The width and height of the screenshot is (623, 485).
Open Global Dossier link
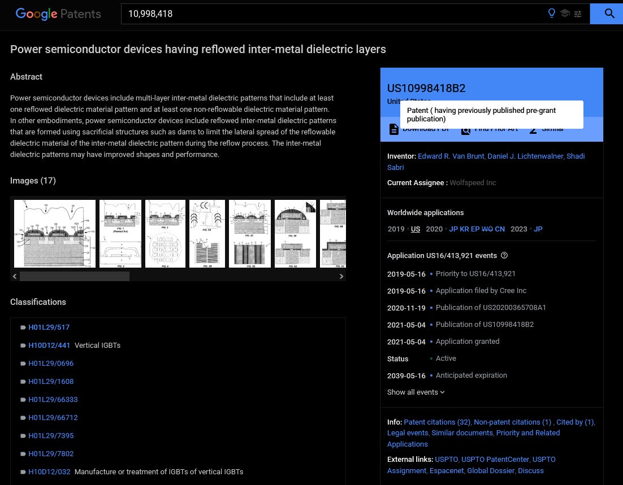(x=491, y=471)
